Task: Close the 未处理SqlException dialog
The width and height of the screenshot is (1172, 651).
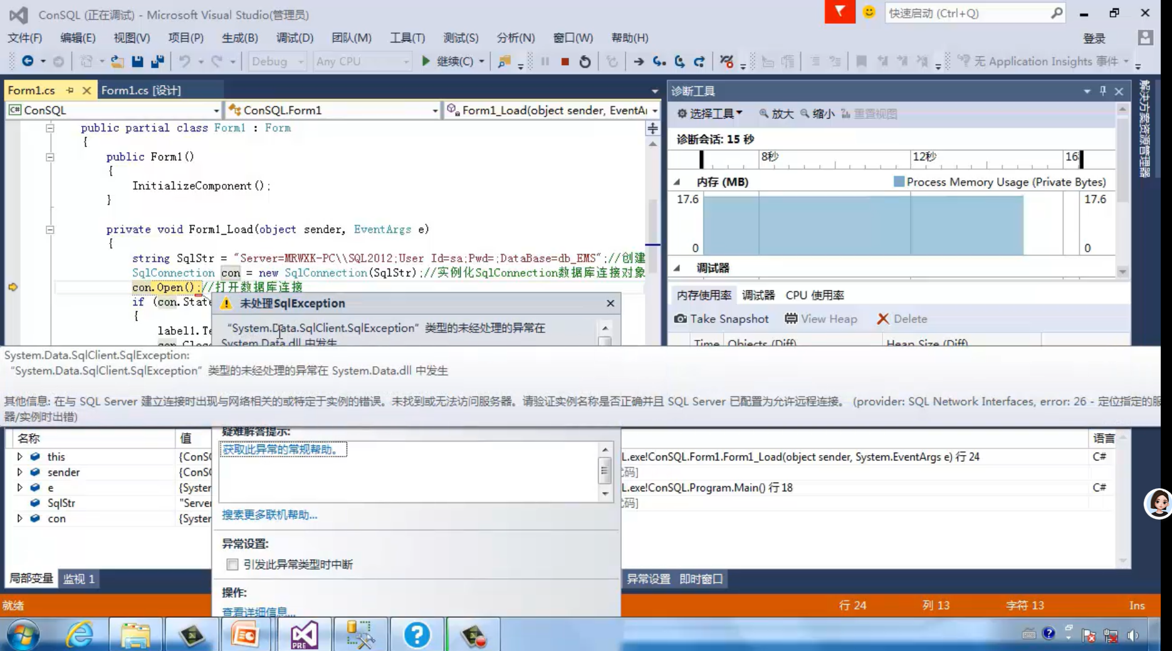Action: [610, 303]
